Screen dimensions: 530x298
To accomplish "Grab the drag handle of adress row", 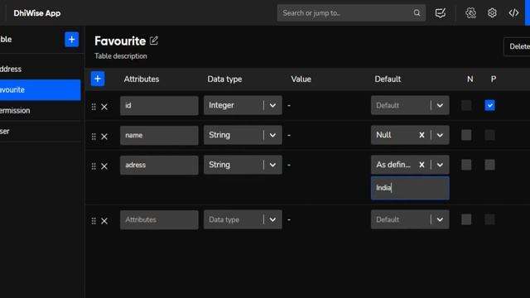I will (x=94, y=166).
